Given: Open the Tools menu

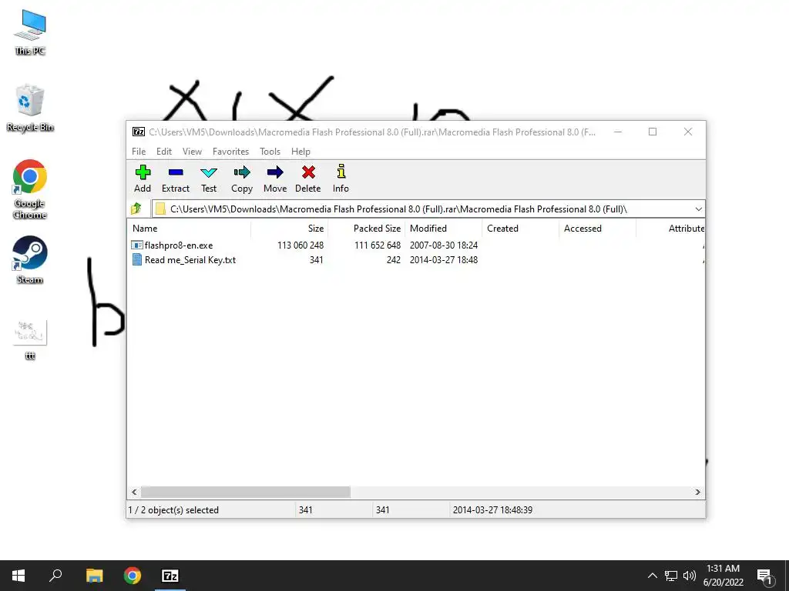Looking at the screenshot, I should pos(270,152).
